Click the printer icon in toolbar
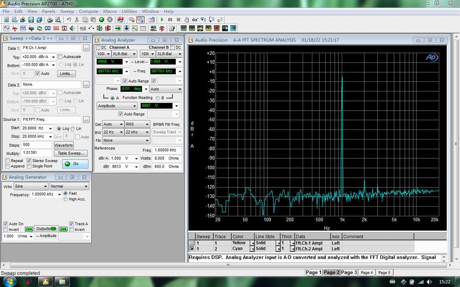This screenshot has width=460, height=287. tap(50, 20)
